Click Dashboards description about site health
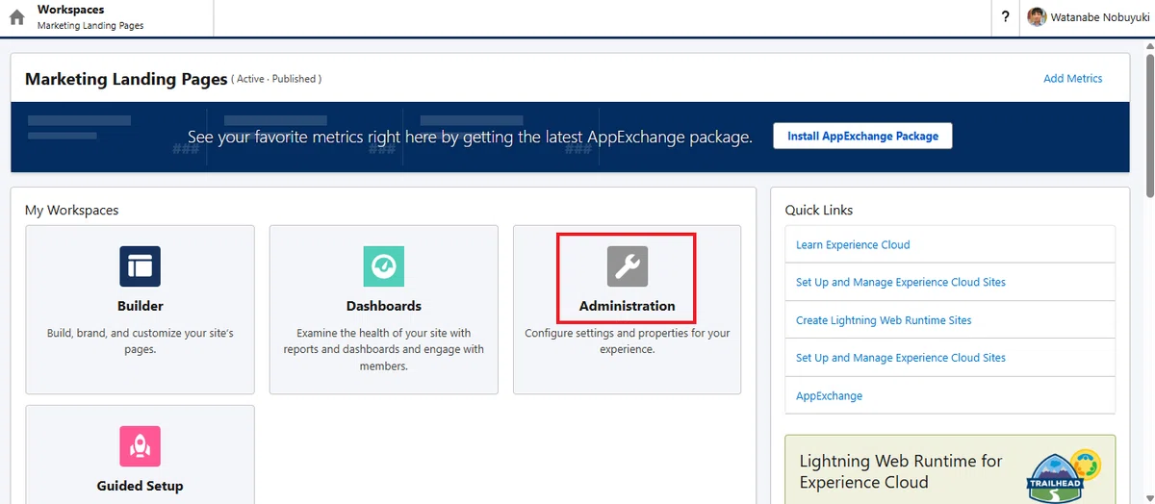 tap(383, 349)
